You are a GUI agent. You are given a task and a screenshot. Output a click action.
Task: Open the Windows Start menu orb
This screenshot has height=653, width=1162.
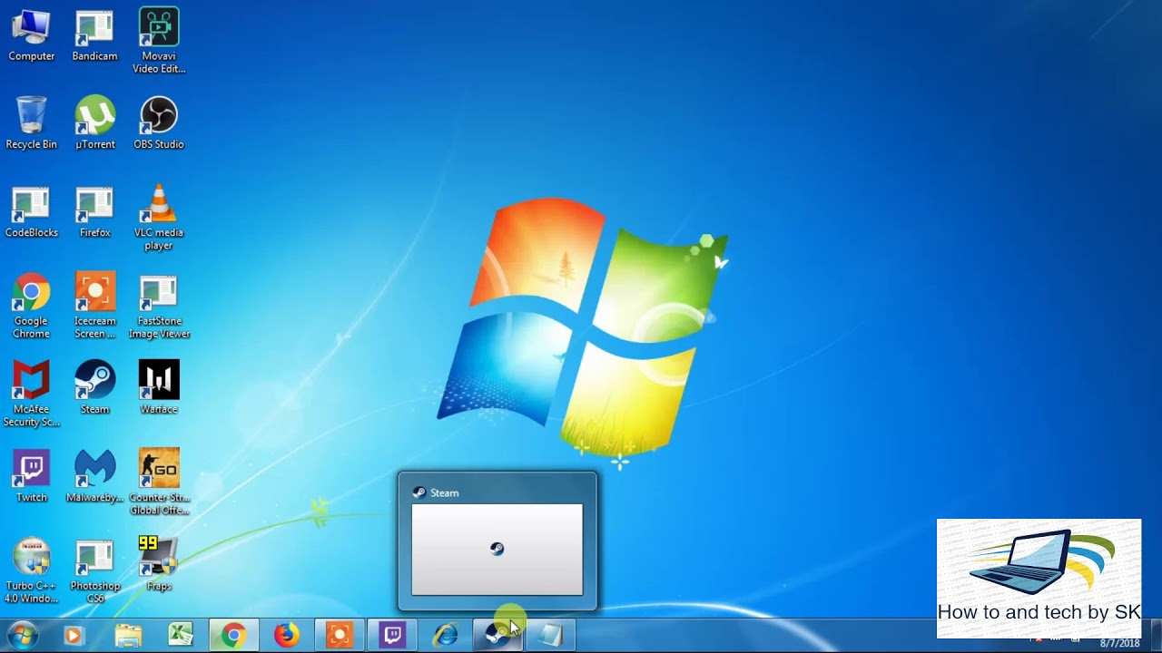(22, 636)
